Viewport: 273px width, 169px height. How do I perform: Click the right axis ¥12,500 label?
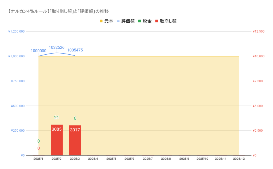(x=259, y=31)
